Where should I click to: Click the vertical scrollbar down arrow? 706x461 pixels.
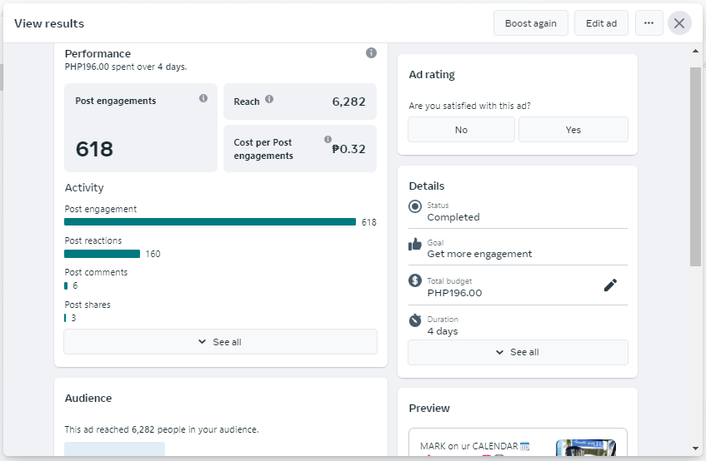click(696, 449)
